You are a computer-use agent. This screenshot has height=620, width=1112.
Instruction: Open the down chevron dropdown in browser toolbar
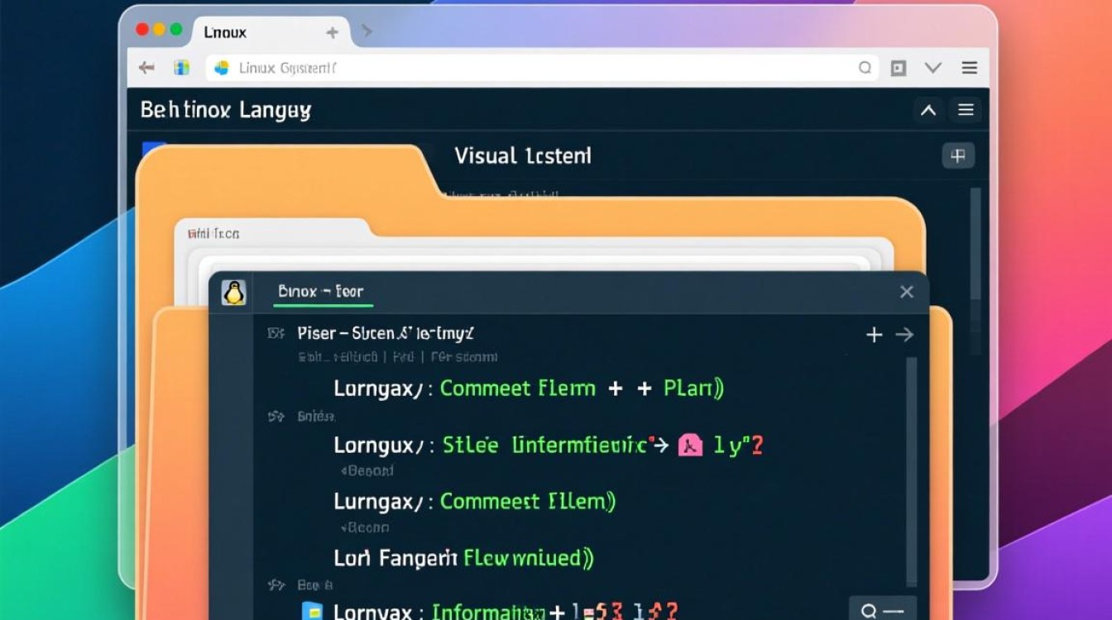tap(933, 68)
